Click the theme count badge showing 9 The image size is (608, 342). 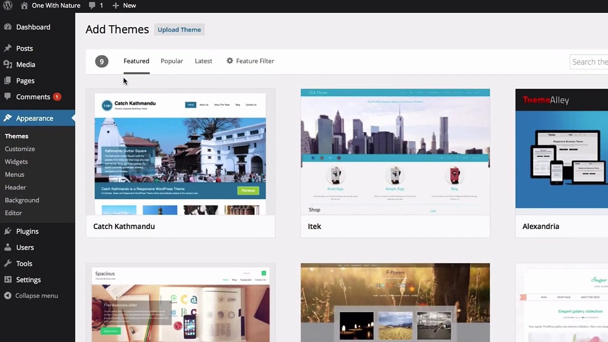tap(102, 61)
